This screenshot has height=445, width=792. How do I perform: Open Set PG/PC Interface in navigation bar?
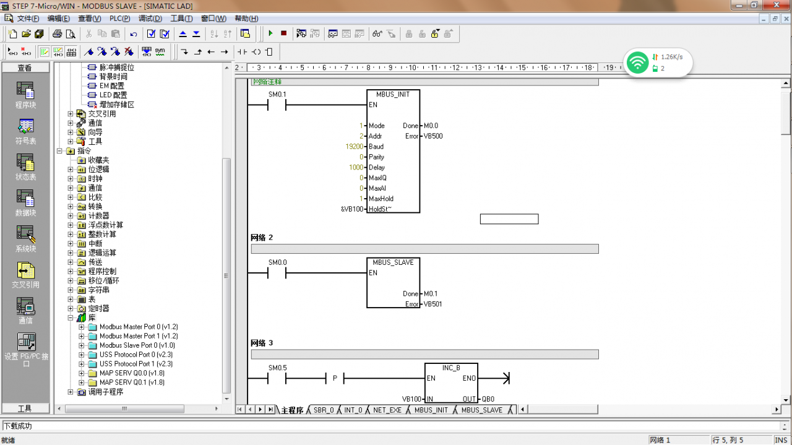click(x=25, y=350)
